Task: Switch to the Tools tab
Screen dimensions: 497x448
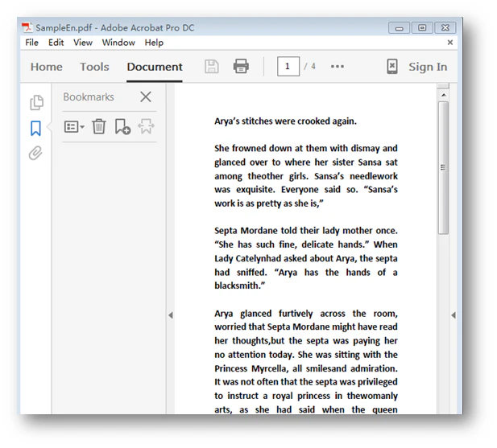Action: [94, 67]
